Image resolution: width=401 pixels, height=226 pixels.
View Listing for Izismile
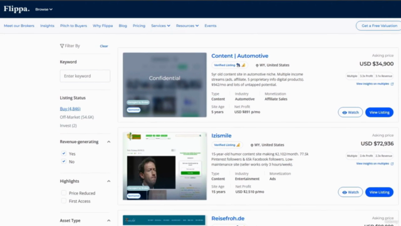(x=379, y=192)
